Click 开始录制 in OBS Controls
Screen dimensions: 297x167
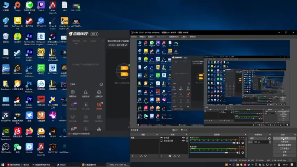284,142
